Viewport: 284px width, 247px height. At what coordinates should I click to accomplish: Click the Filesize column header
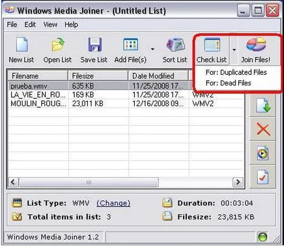click(x=98, y=76)
